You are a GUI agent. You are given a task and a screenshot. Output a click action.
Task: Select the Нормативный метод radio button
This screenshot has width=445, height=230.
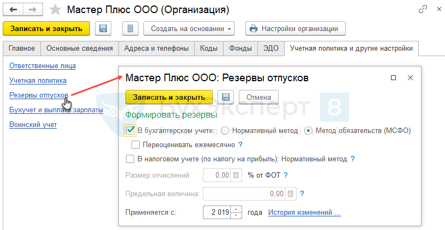[x=225, y=131]
